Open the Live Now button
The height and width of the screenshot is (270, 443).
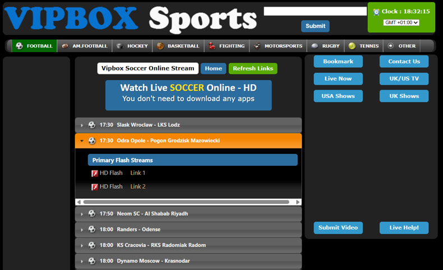(x=338, y=79)
